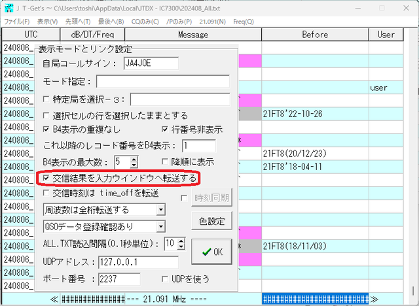Click the 21.091(N) menu item
The width and height of the screenshot is (419, 306).
coord(212,22)
